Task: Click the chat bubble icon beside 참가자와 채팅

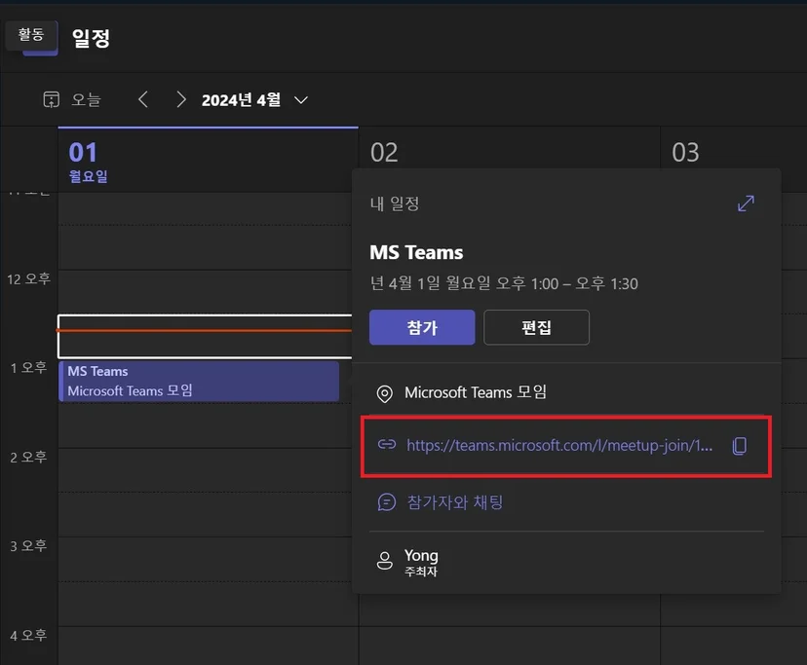Action: click(387, 502)
